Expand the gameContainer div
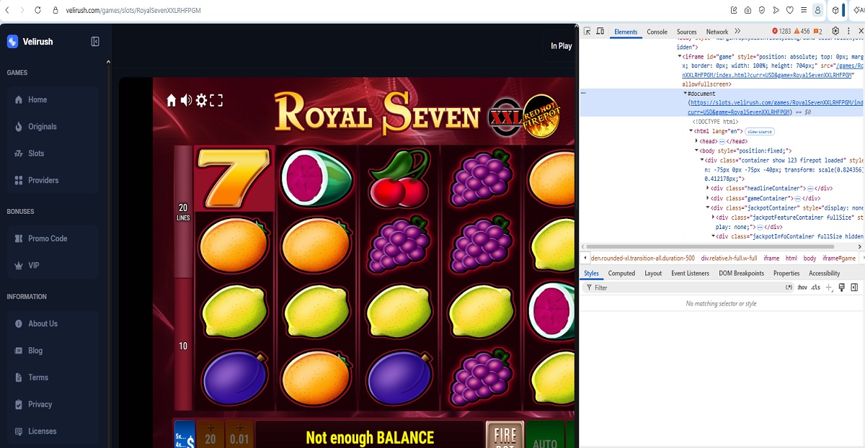This screenshot has width=865, height=448. [708, 198]
